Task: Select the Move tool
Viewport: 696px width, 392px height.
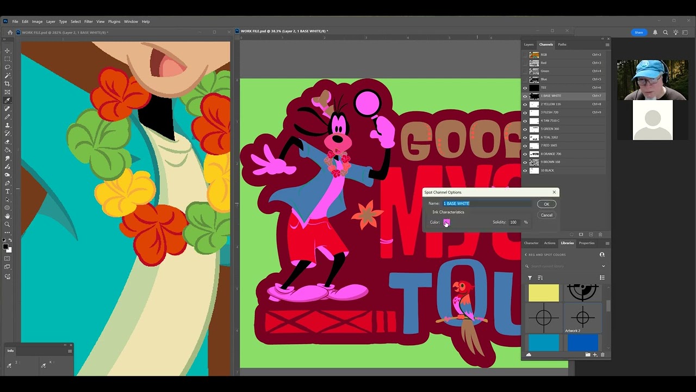Action: (7, 51)
